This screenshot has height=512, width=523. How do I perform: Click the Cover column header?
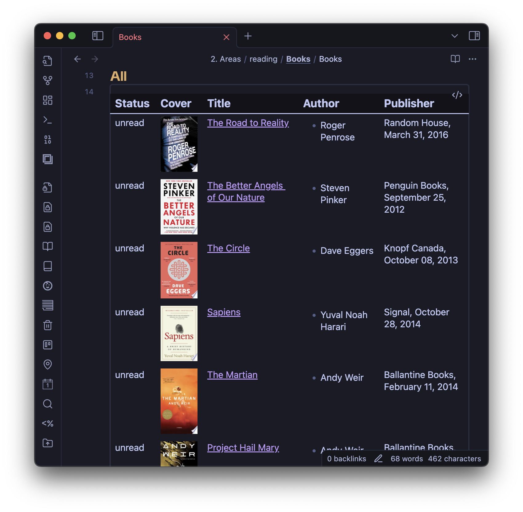click(176, 103)
